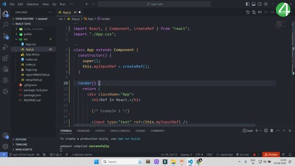Click Spaces: 2 indentation setting
Screen dimensions: 295x166
point(186,154)
